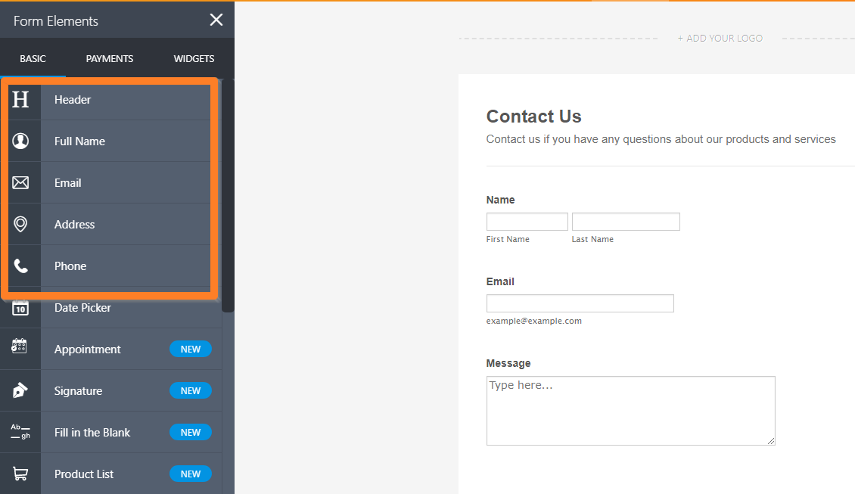The width and height of the screenshot is (855, 494).
Task: Click the Header element icon
Action: coord(20,99)
